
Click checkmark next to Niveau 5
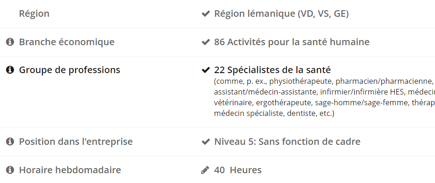click(x=205, y=142)
